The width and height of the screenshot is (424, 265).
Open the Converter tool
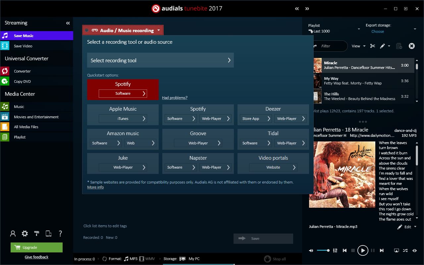pos(36,71)
